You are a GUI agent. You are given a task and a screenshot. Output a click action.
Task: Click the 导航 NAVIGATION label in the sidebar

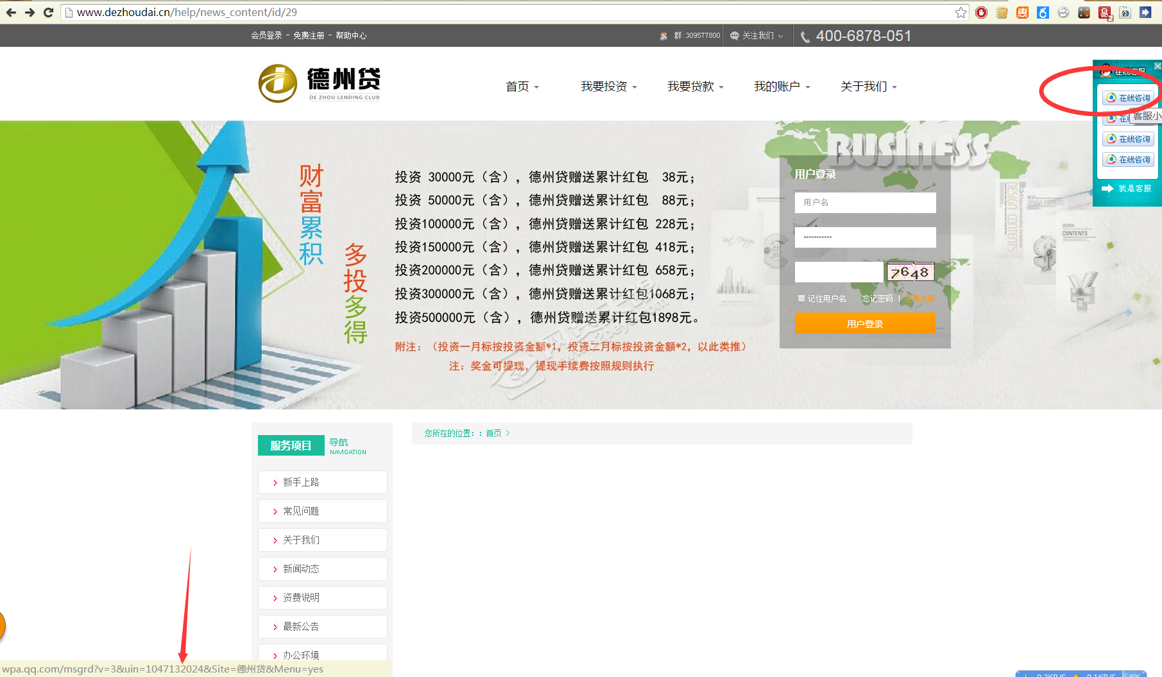[348, 447]
